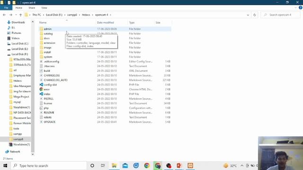Select the extension folder
Image resolution: width=303 pixels, height=170 pixels.
[49, 43]
